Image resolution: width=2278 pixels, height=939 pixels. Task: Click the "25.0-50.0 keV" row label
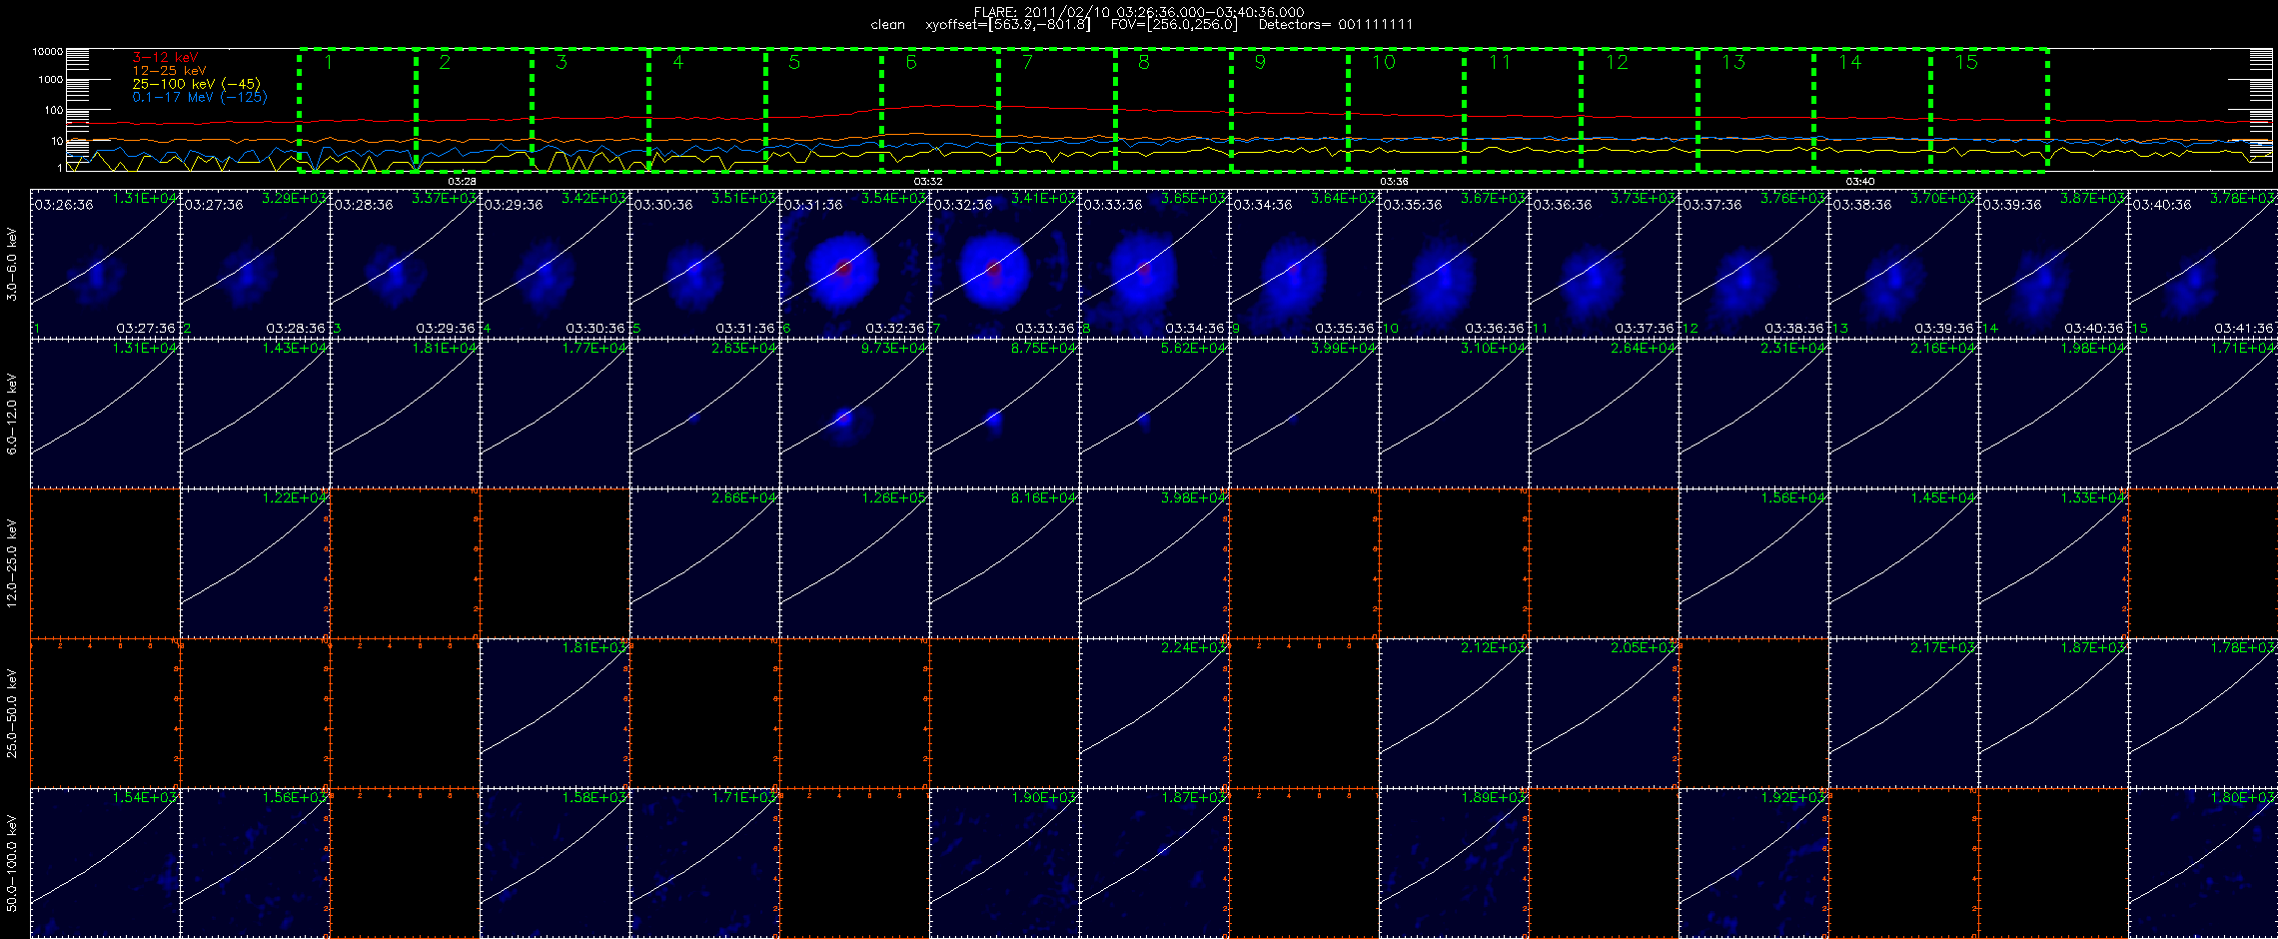click(x=12, y=713)
